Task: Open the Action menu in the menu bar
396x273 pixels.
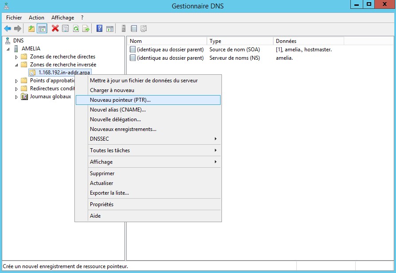Action: tap(36, 18)
